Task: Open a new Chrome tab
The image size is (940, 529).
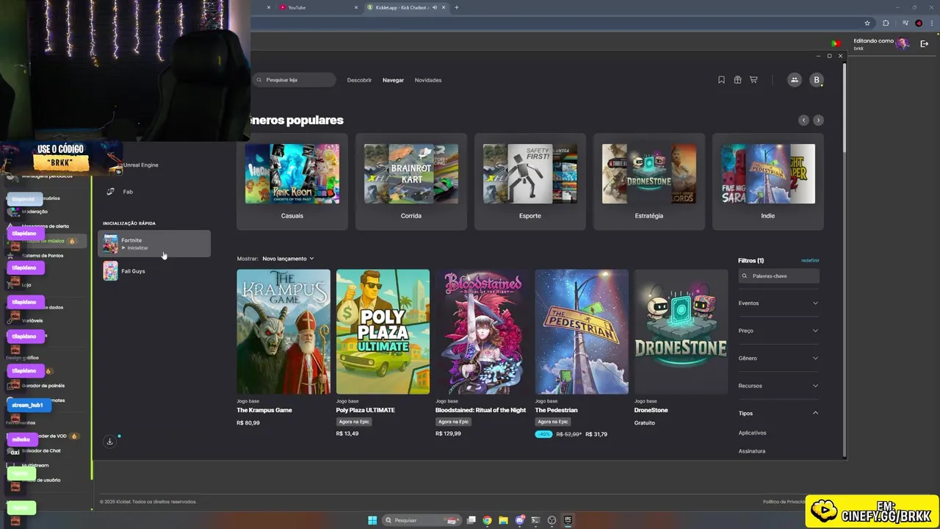Action: 457,7
